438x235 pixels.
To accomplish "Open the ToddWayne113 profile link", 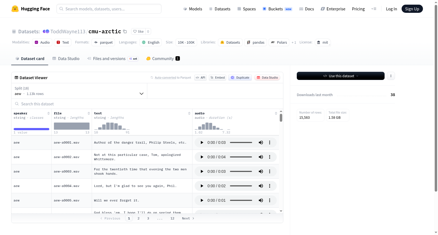I will click(68, 31).
